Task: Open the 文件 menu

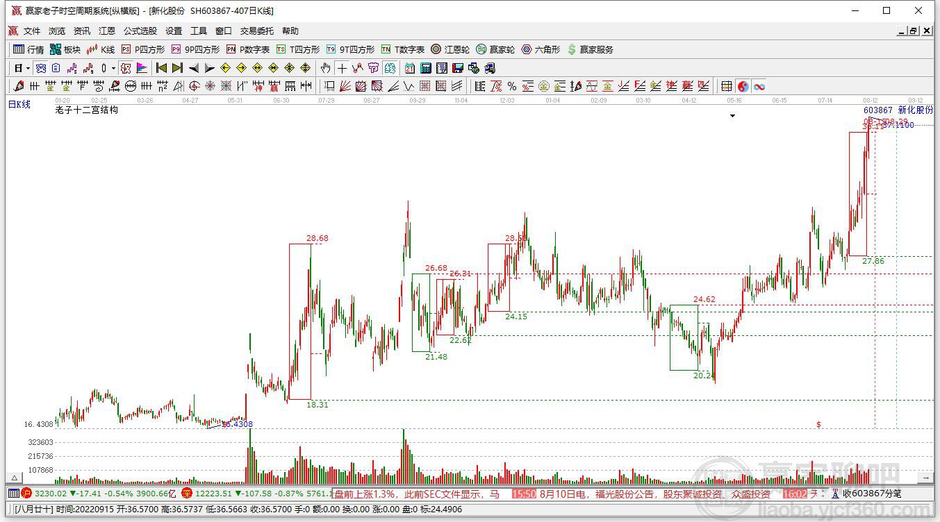Action: pyautogui.click(x=32, y=31)
